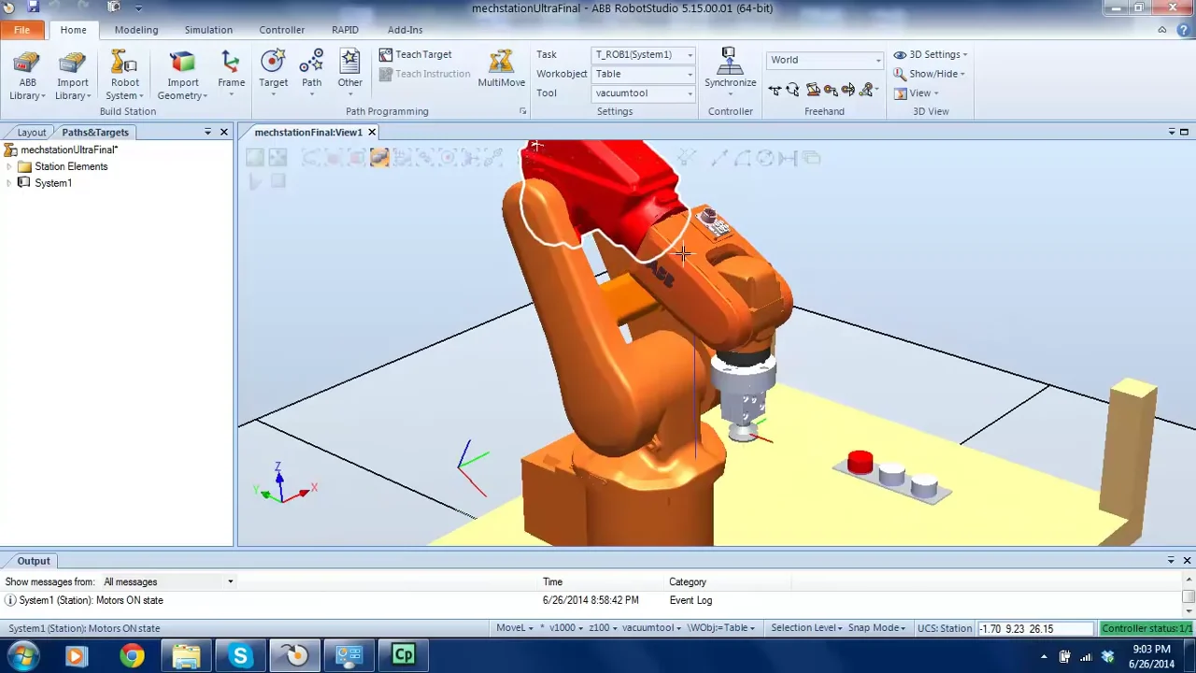Screen dimensions: 1196x673
Task: Click the Synchronize controller icon
Action: point(730,65)
